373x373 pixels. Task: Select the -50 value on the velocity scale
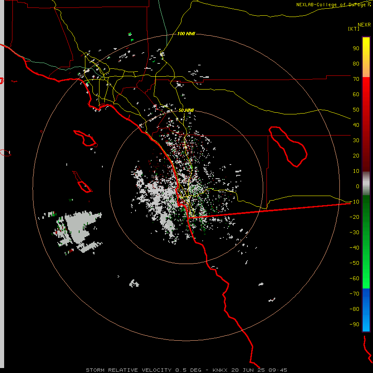click(x=354, y=263)
